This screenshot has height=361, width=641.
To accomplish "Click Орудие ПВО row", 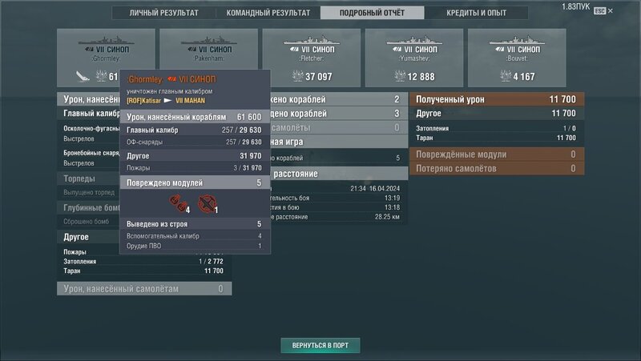I will (195, 246).
